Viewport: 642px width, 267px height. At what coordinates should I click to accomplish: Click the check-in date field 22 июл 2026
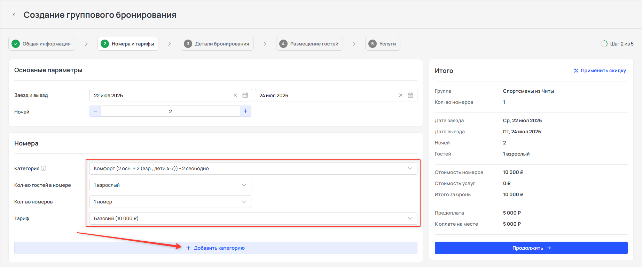pyautogui.click(x=170, y=95)
